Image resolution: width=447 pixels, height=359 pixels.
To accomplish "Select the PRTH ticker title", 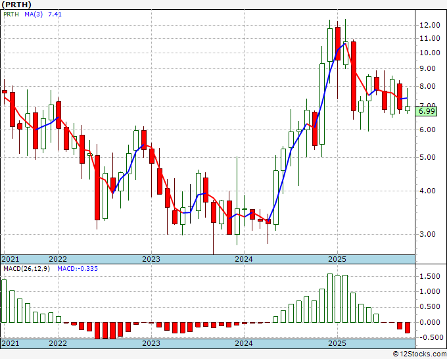I will [16, 5].
